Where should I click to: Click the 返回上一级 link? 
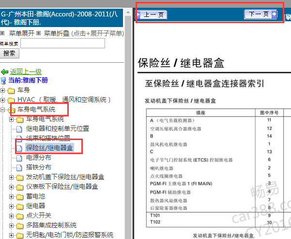click(x=26, y=72)
